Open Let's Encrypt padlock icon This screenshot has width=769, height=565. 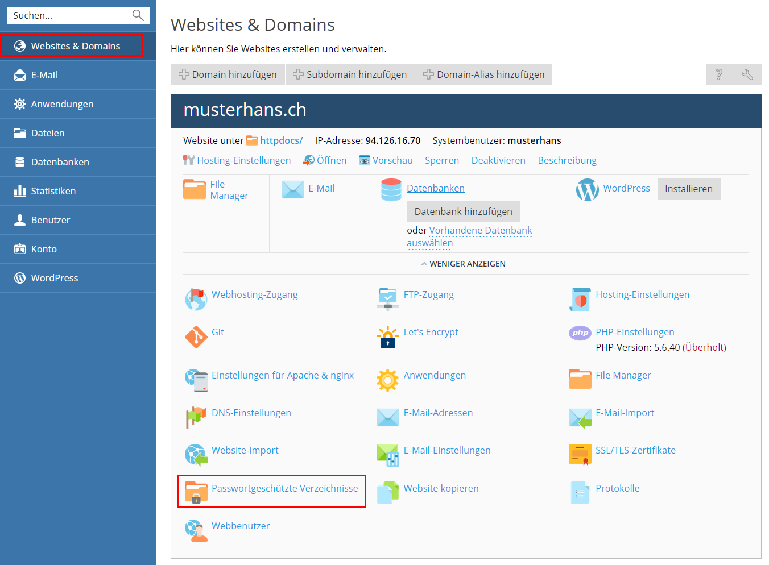point(387,337)
